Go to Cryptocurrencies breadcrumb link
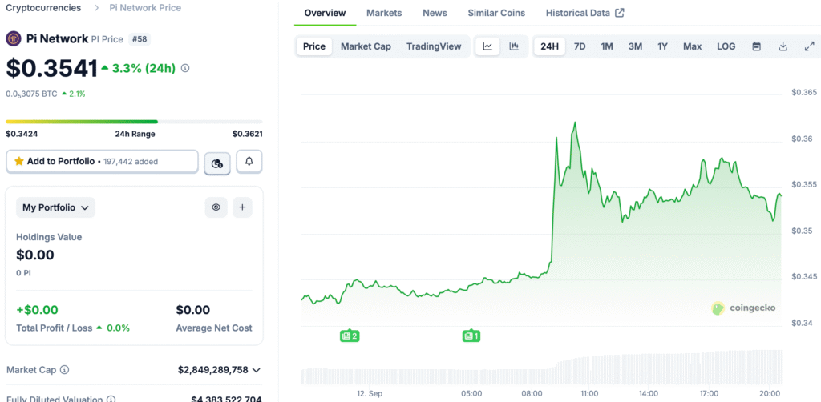 pyautogui.click(x=43, y=8)
